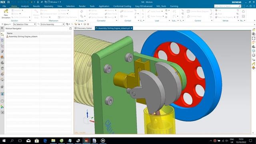Click the search magnifier icon
This screenshot has width=256, height=144.
click(240, 6)
